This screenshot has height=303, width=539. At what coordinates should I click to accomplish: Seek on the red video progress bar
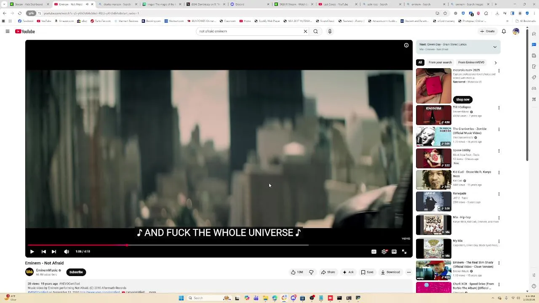(x=219, y=245)
